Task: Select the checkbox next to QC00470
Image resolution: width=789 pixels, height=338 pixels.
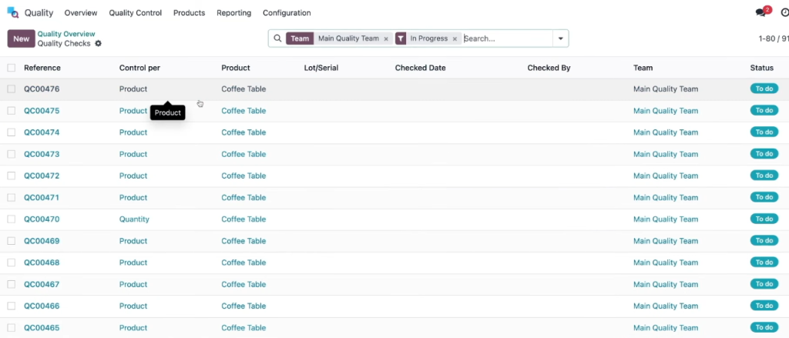Action: click(x=11, y=219)
